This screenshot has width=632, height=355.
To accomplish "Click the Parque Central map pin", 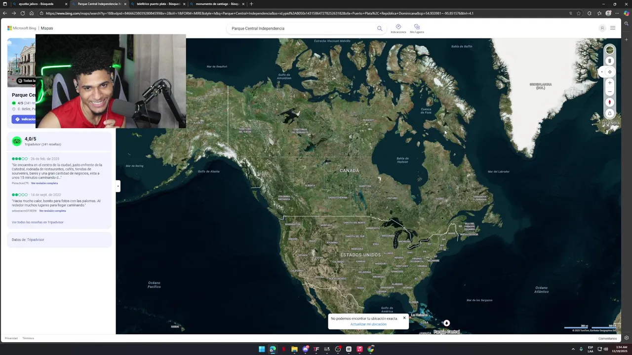I will (x=446, y=323).
